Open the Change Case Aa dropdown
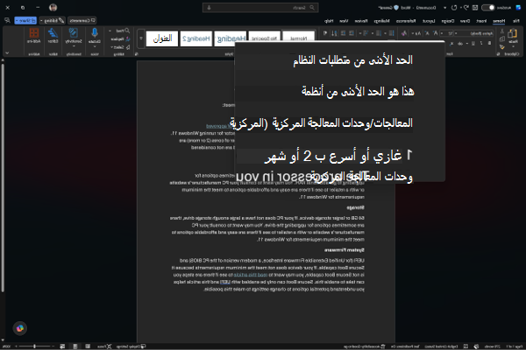 (416, 33)
